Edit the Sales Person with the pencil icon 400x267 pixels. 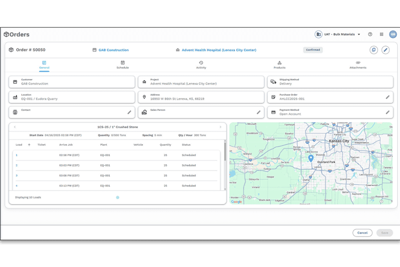(258, 112)
